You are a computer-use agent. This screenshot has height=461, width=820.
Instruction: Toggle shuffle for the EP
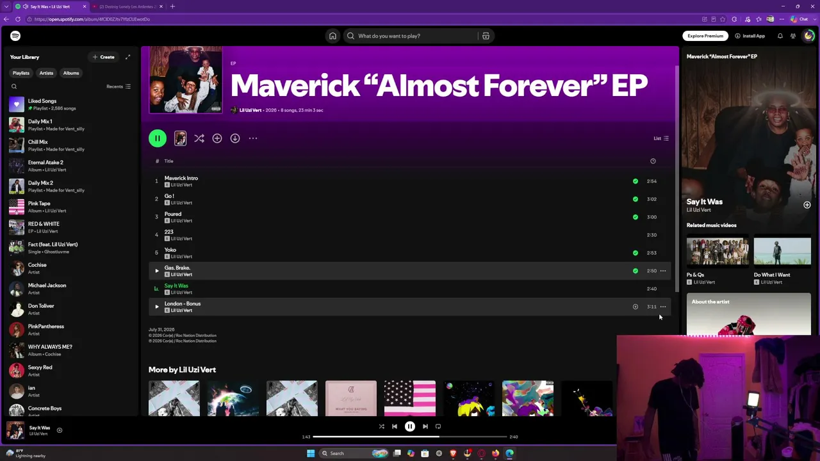coord(199,138)
